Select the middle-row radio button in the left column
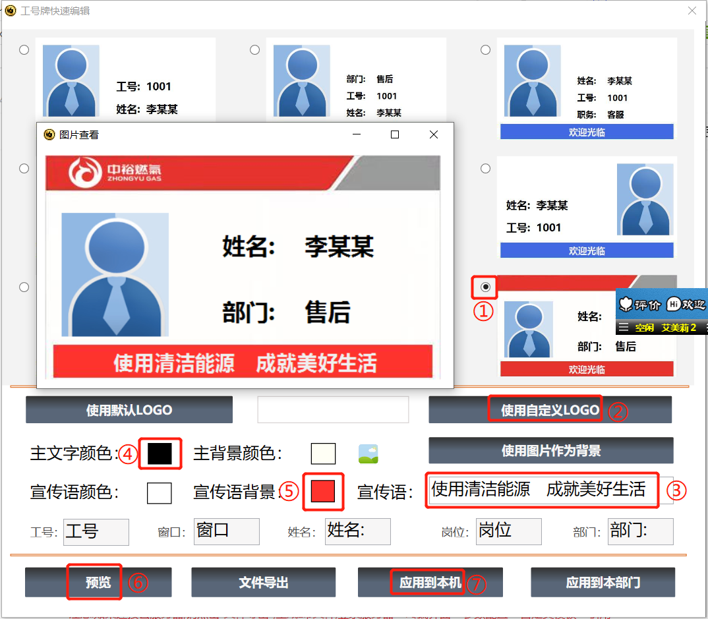The image size is (708, 619). point(24,168)
